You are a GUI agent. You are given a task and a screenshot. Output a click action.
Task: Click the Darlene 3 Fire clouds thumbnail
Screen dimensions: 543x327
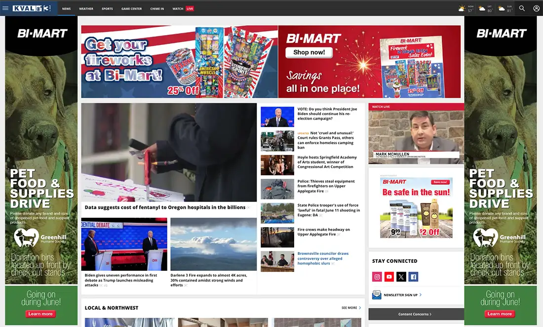pos(213,244)
